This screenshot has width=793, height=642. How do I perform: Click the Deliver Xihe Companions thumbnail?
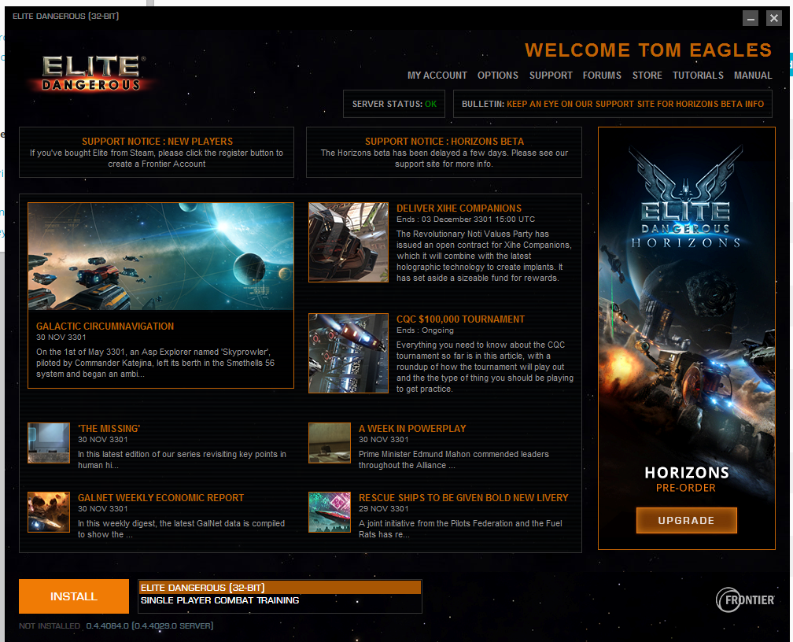[349, 242]
